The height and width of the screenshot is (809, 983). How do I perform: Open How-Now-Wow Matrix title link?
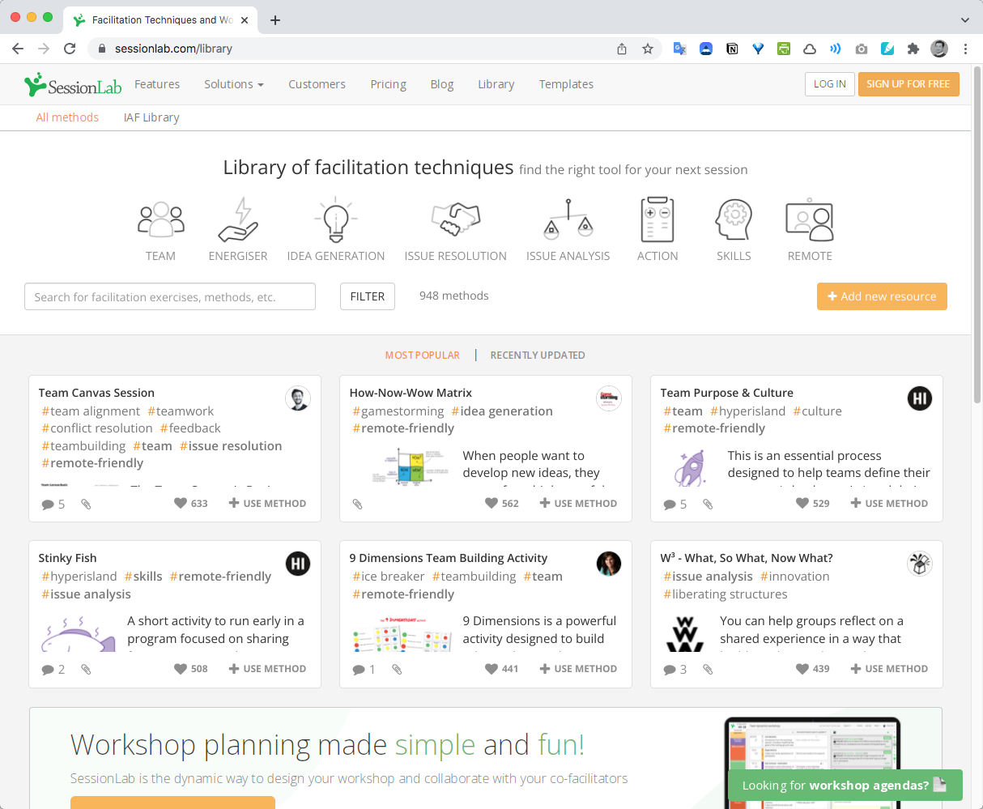tap(411, 393)
